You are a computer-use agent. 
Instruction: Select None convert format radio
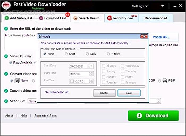12,81
